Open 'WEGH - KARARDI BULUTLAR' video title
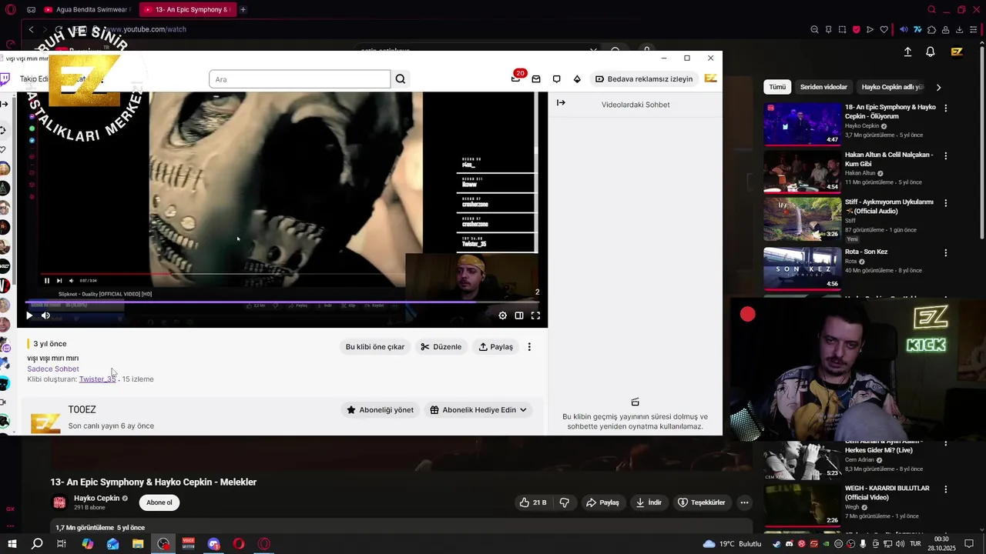 pyautogui.click(x=887, y=492)
